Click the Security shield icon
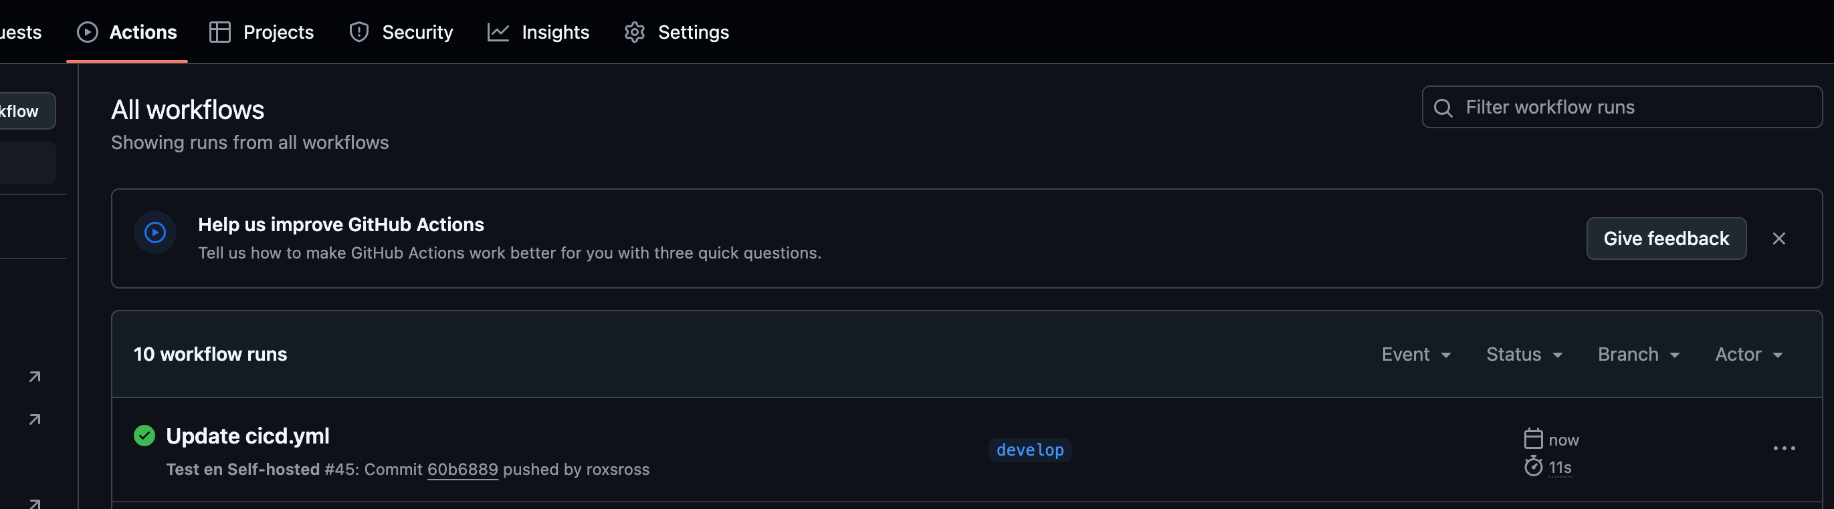The width and height of the screenshot is (1834, 509). [x=359, y=32]
